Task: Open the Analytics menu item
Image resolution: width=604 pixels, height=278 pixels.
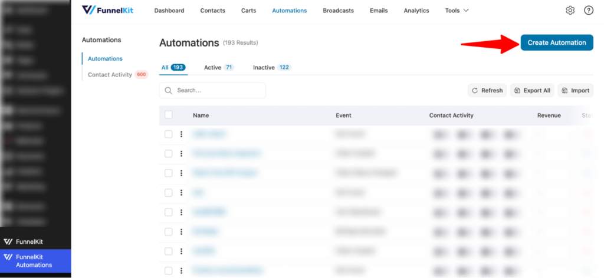Action: tap(416, 11)
